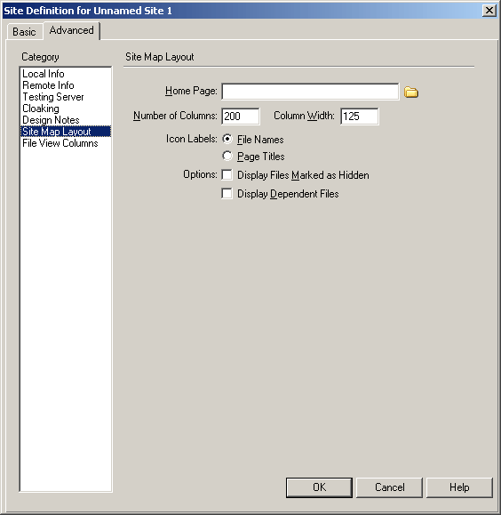
Task: Select Page Titles radio button
Action: point(227,156)
